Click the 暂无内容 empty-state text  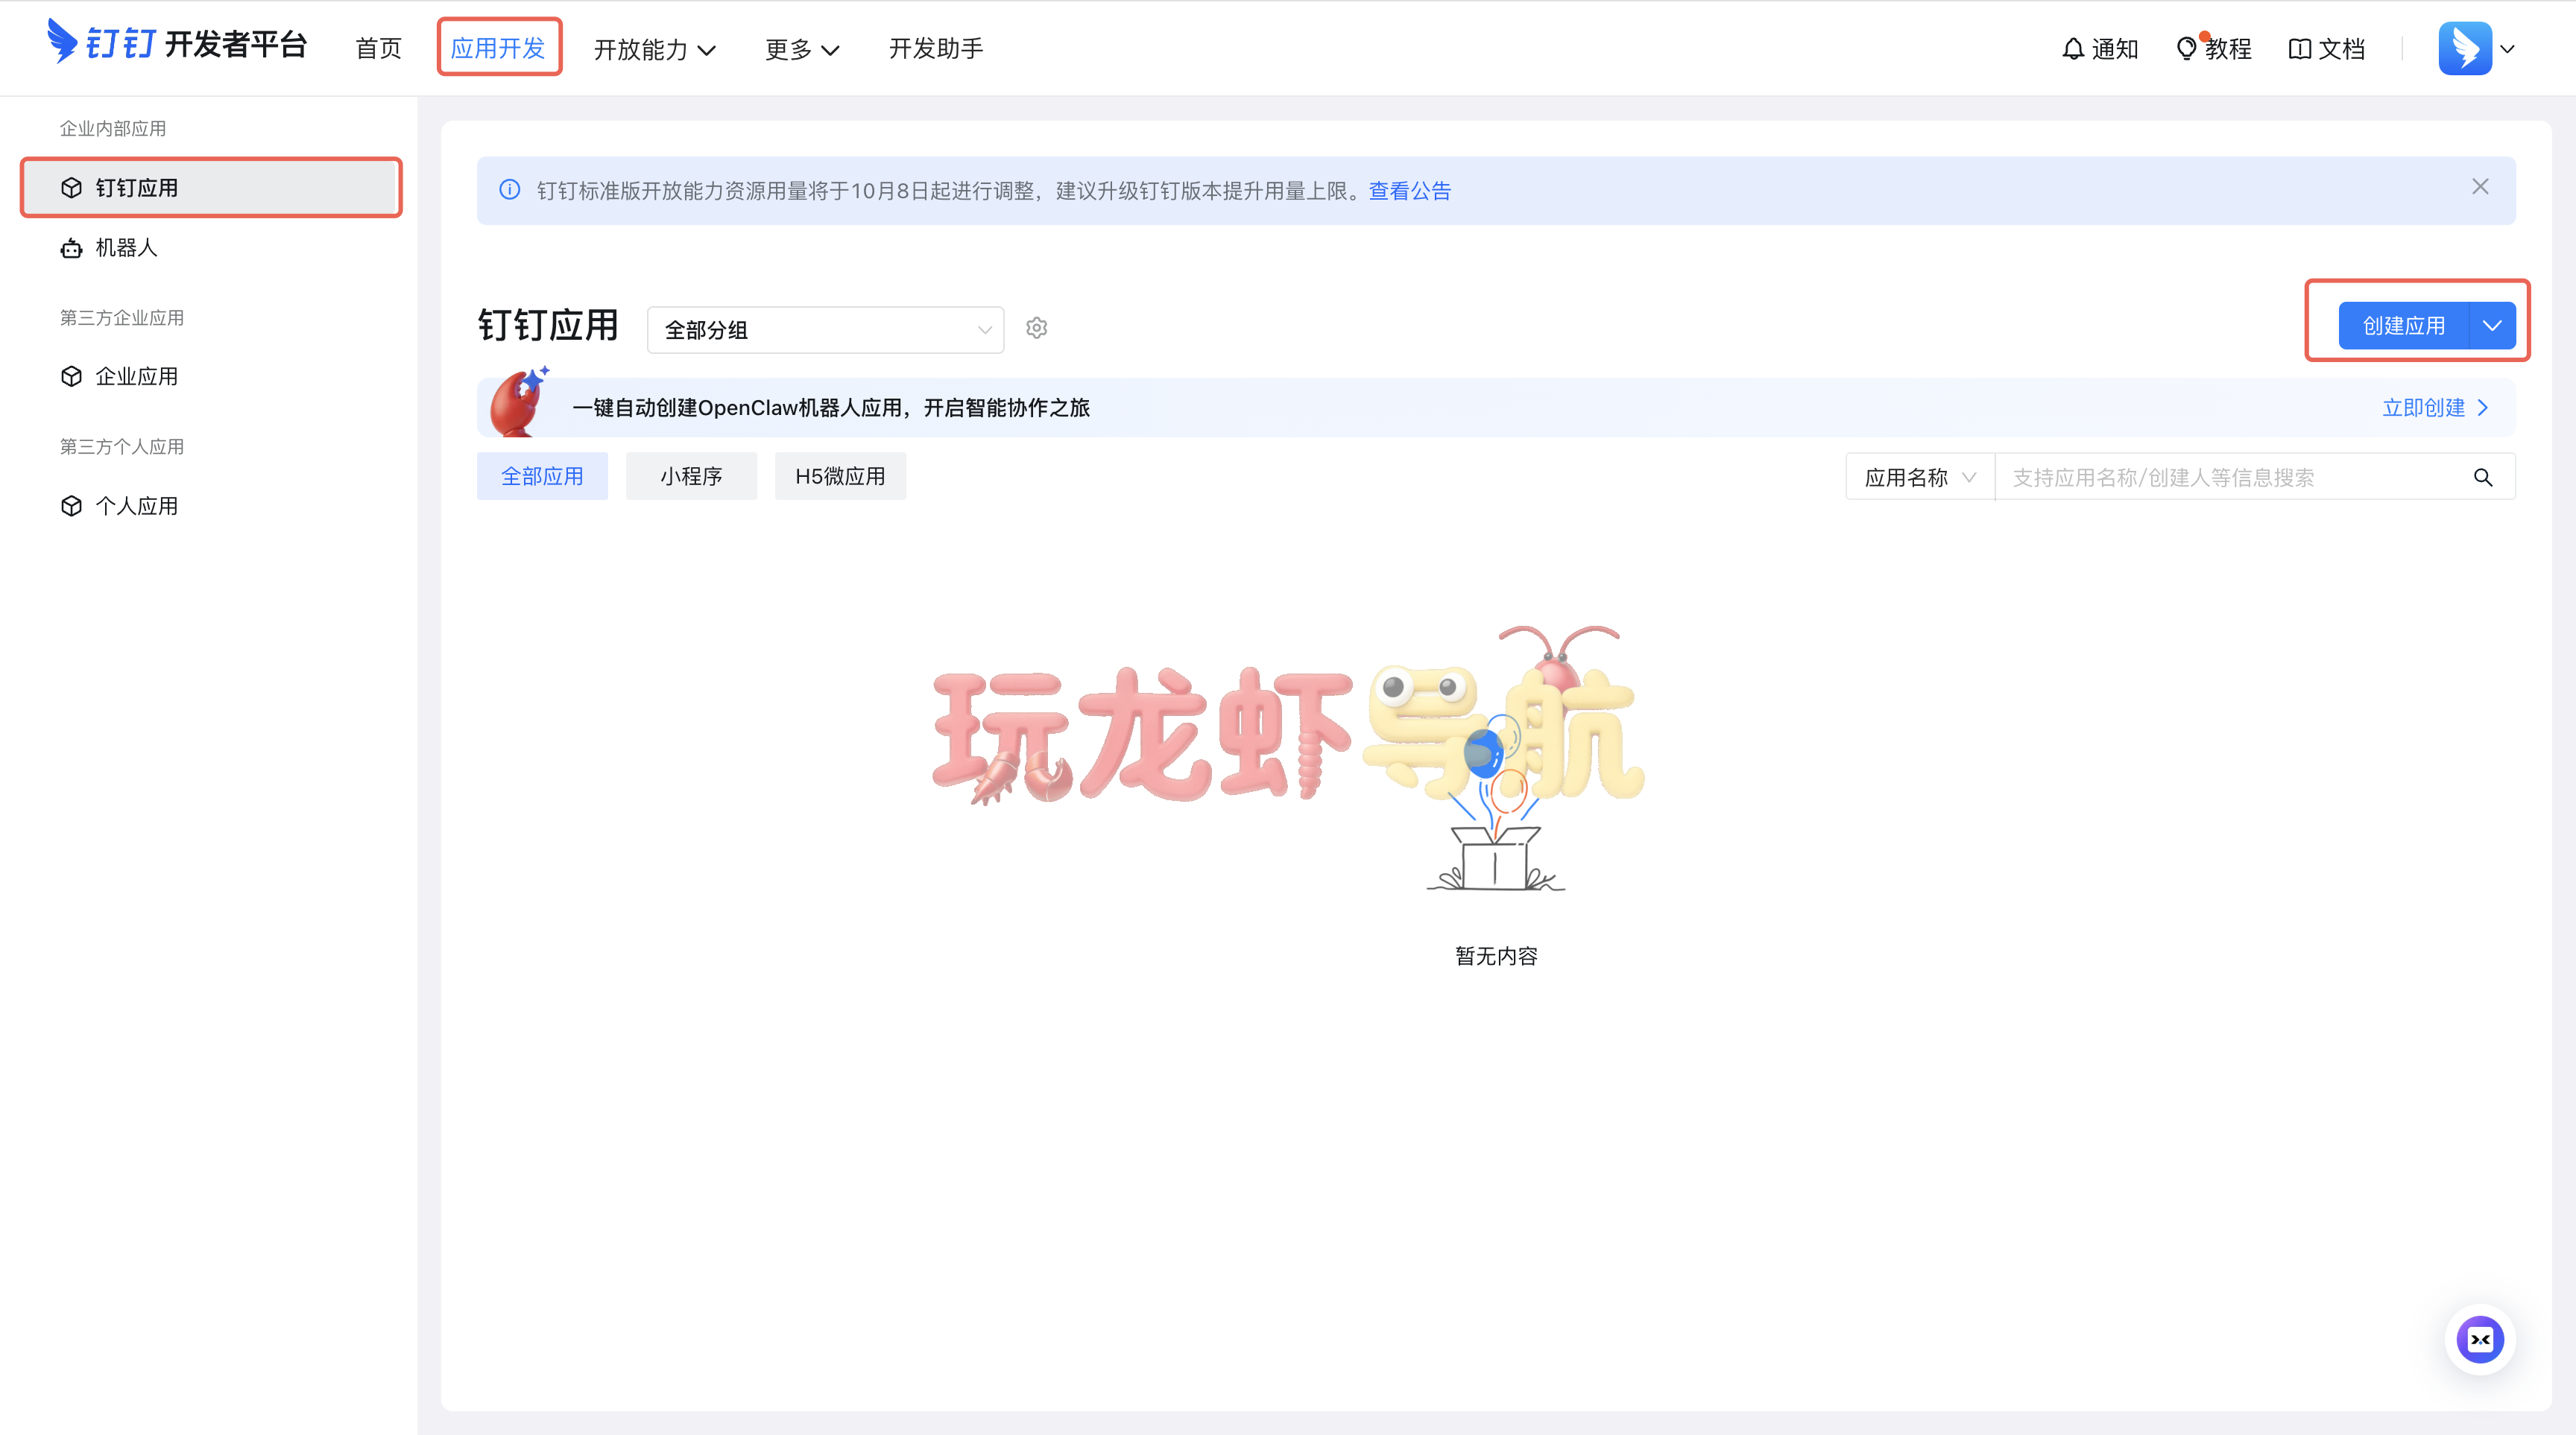[1496, 957]
